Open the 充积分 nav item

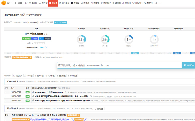tap(126, 3)
